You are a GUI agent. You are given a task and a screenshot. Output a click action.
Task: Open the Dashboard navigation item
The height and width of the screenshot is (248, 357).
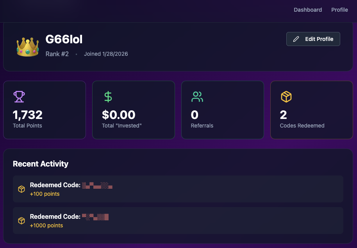pyautogui.click(x=308, y=9)
